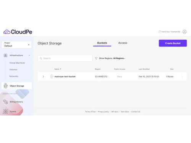This screenshot has height=143, width=191.
Task: Select Object Storage in the sidebar
Action: click(17, 86)
